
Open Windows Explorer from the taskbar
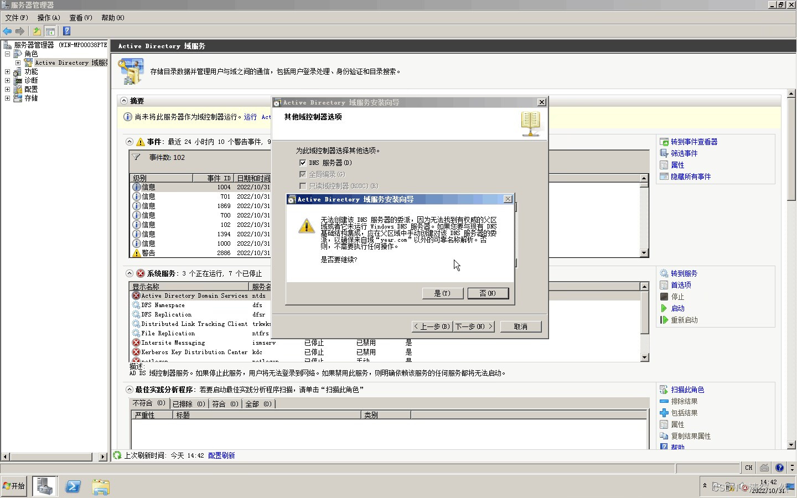pyautogui.click(x=101, y=486)
